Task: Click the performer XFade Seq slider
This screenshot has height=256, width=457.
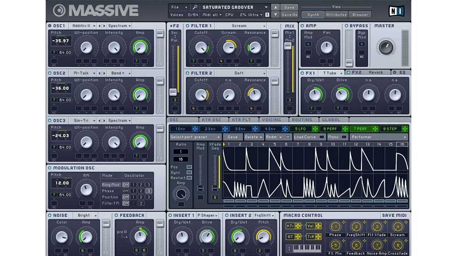Action: pyautogui.click(x=215, y=188)
